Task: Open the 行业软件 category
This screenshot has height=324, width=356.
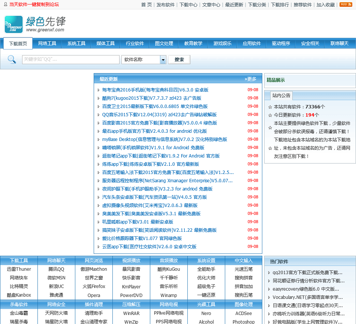Action: coord(135,43)
